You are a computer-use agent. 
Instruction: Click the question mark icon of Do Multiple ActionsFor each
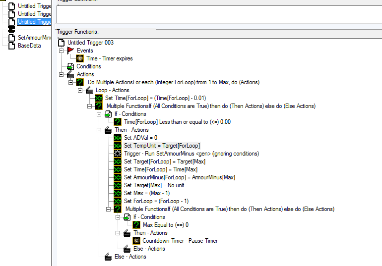coord(80,82)
